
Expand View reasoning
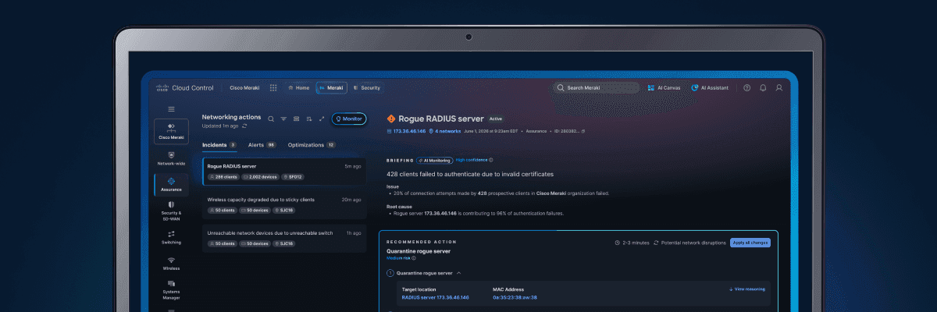click(746, 289)
